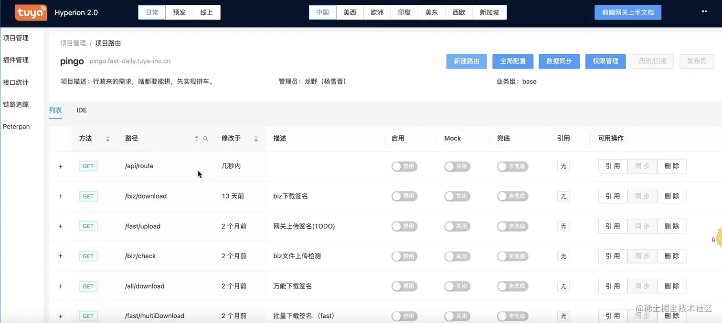Sort by the 修改于 column arrows

[x=256, y=139]
